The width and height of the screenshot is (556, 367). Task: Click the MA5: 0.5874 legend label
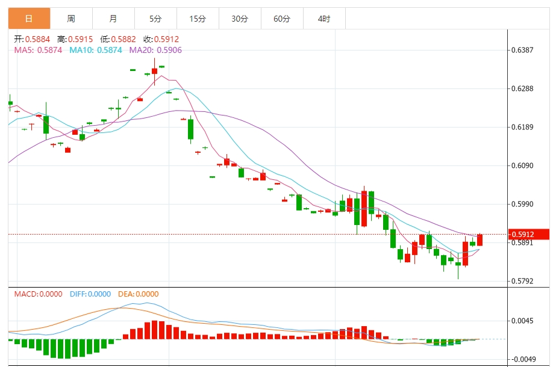point(38,51)
